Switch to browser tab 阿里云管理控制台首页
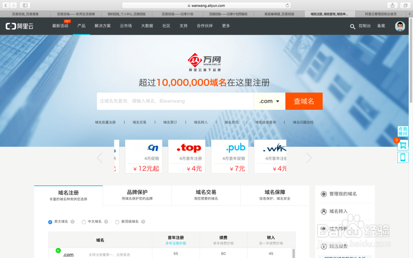This screenshot has width=413, height=258. click(x=381, y=14)
